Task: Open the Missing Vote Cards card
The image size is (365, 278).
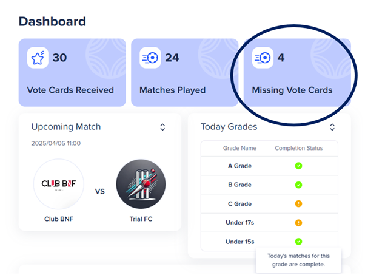Action: (x=297, y=73)
